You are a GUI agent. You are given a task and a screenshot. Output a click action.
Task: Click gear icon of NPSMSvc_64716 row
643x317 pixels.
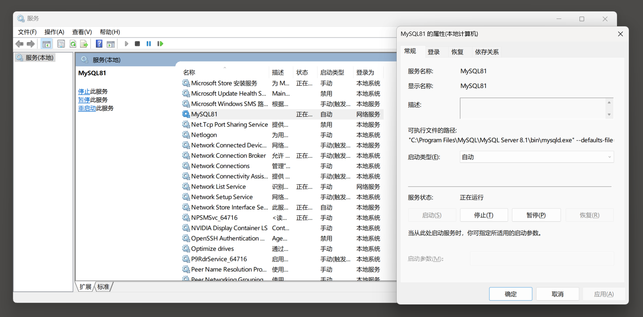186,218
